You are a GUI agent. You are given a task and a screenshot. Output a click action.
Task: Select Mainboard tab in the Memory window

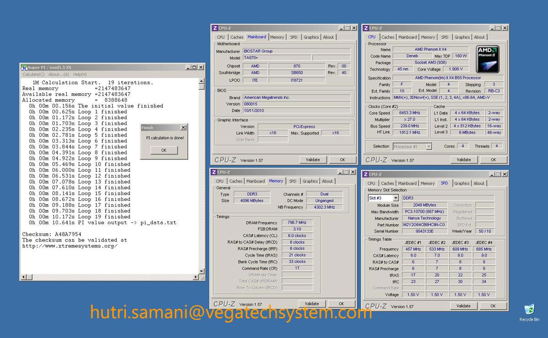255,181
